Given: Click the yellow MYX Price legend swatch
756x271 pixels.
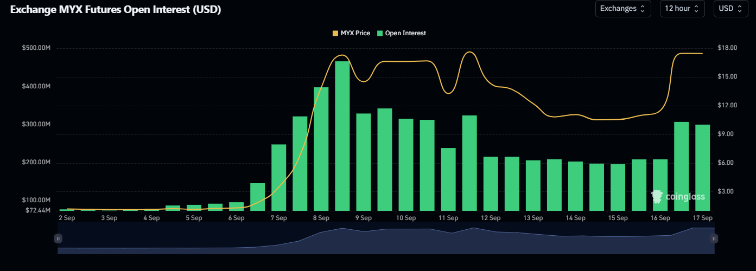Looking at the screenshot, I should pyautogui.click(x=335, y=33).
